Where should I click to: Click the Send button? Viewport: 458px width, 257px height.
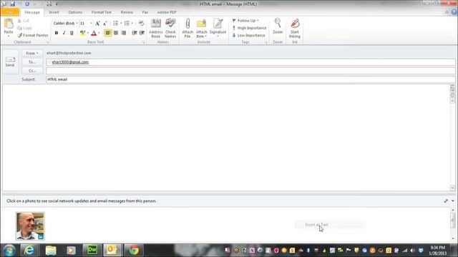pos(10,61)
